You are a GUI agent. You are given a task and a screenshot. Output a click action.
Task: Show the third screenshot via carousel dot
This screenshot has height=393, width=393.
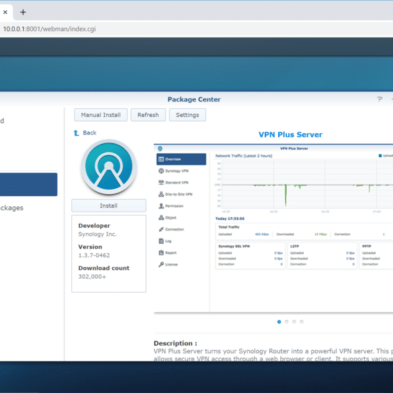(x=294, y=322)
